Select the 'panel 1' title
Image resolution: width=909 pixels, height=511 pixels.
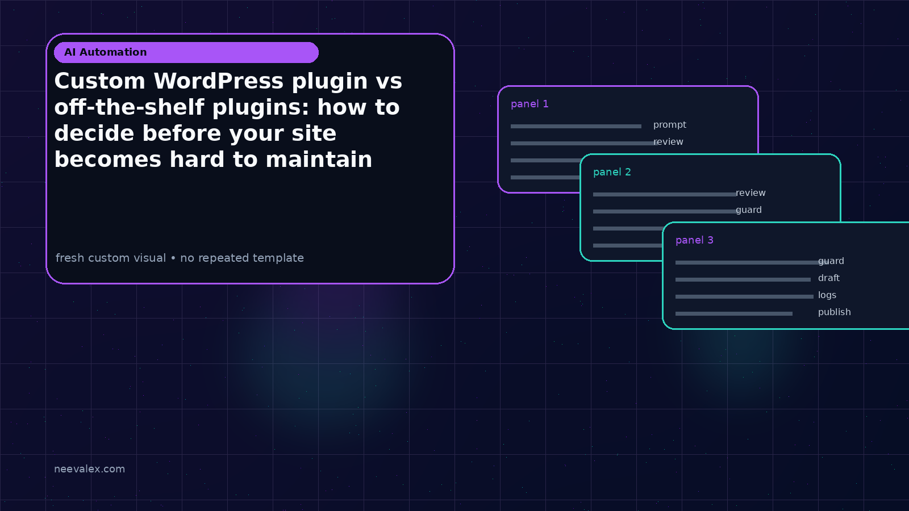click(x=529, y=104)
